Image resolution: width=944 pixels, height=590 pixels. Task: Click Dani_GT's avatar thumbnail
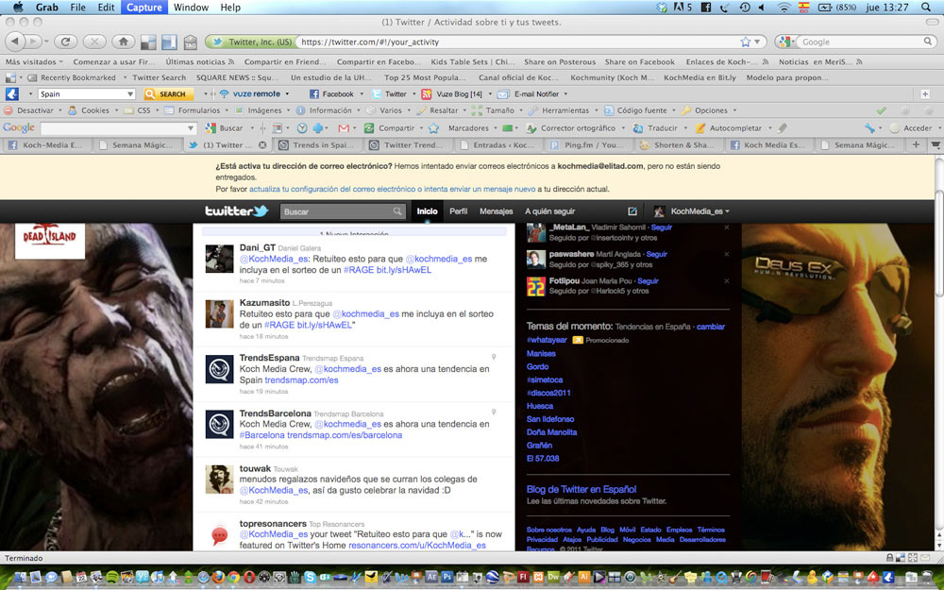click(x=219, y=259)
